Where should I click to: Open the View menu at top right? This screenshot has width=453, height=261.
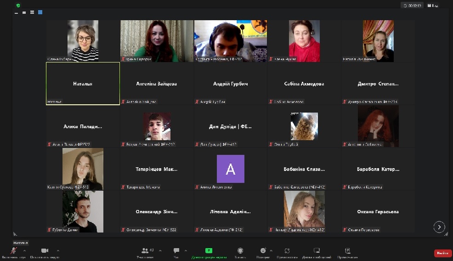tap(432, 6)
